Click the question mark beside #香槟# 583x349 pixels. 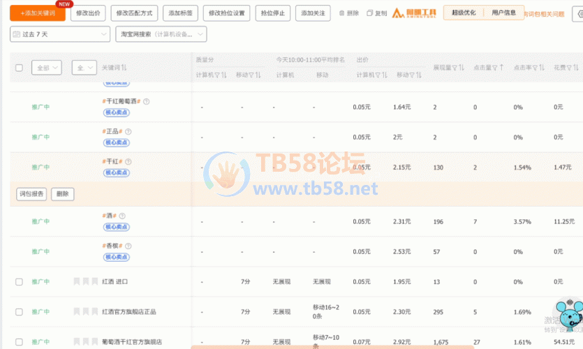tap(128, 246)
